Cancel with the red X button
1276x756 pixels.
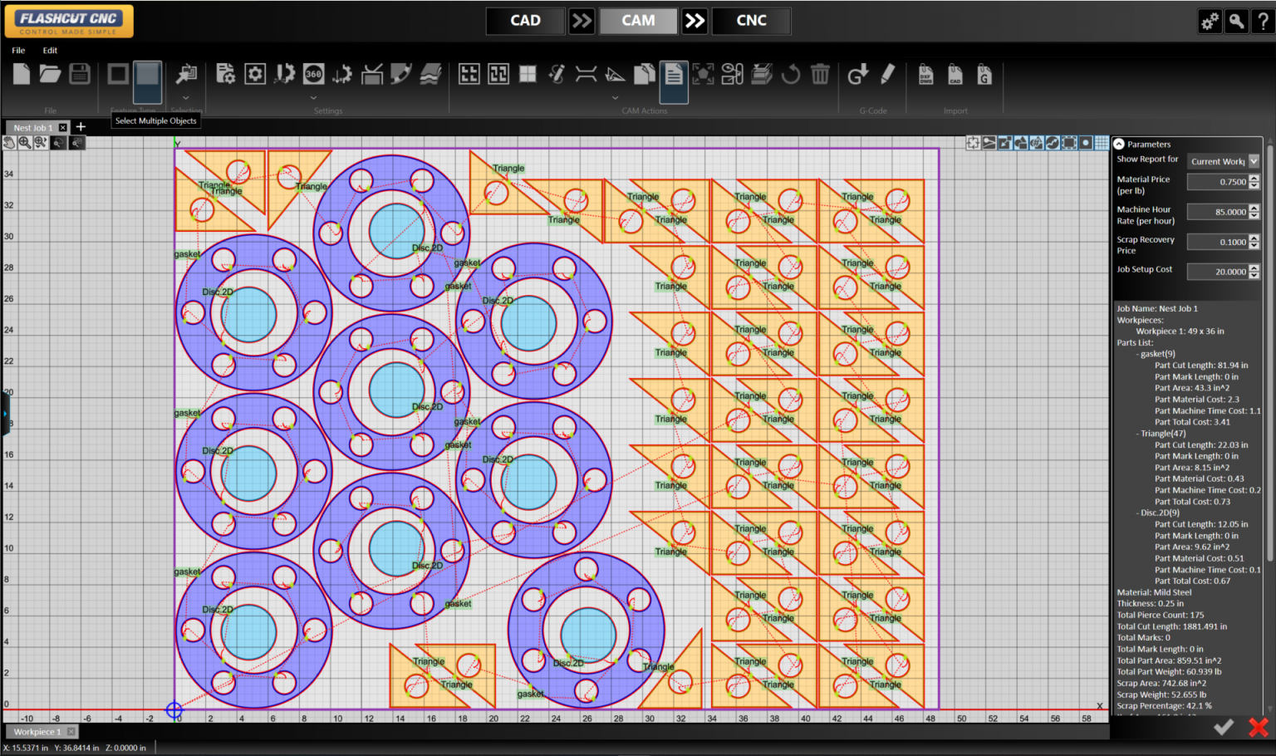1258,727
